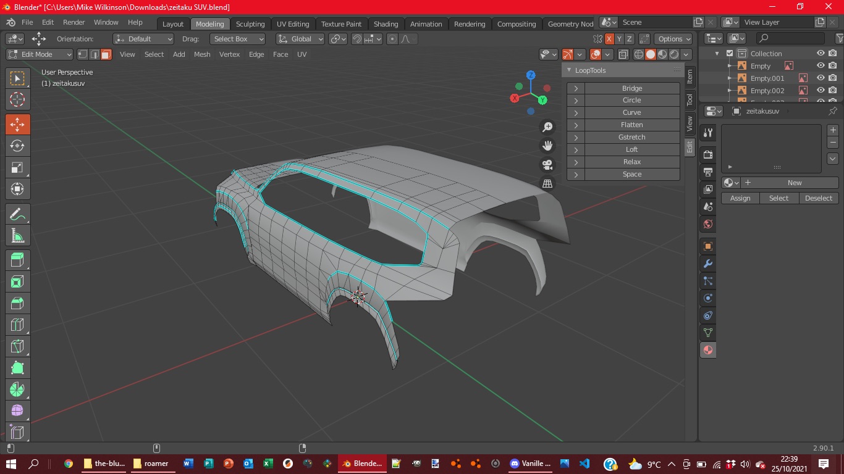Open the Mesh menu in the viewport header

point(202,54)
